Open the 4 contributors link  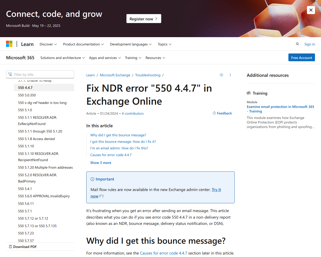133,113
